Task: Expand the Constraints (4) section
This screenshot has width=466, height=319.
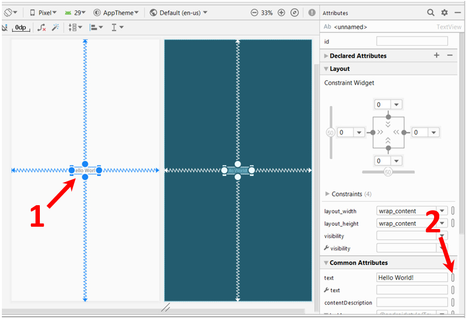Action: pyautogui.click(x=327, y=194)
